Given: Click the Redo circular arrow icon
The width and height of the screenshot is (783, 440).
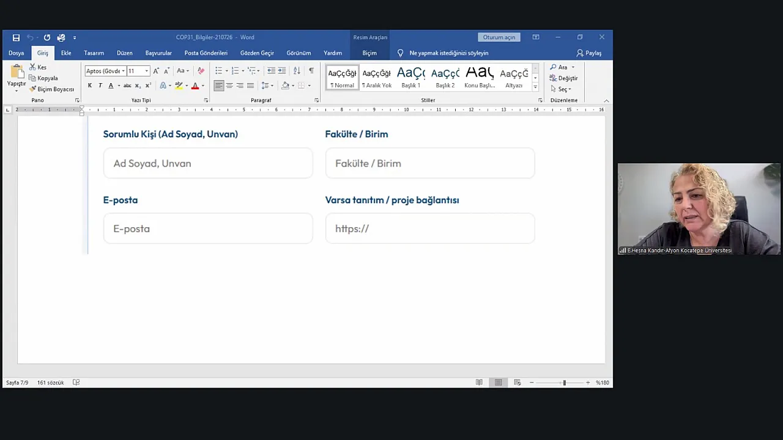Looking at the screenshot, I should point(47,37).
